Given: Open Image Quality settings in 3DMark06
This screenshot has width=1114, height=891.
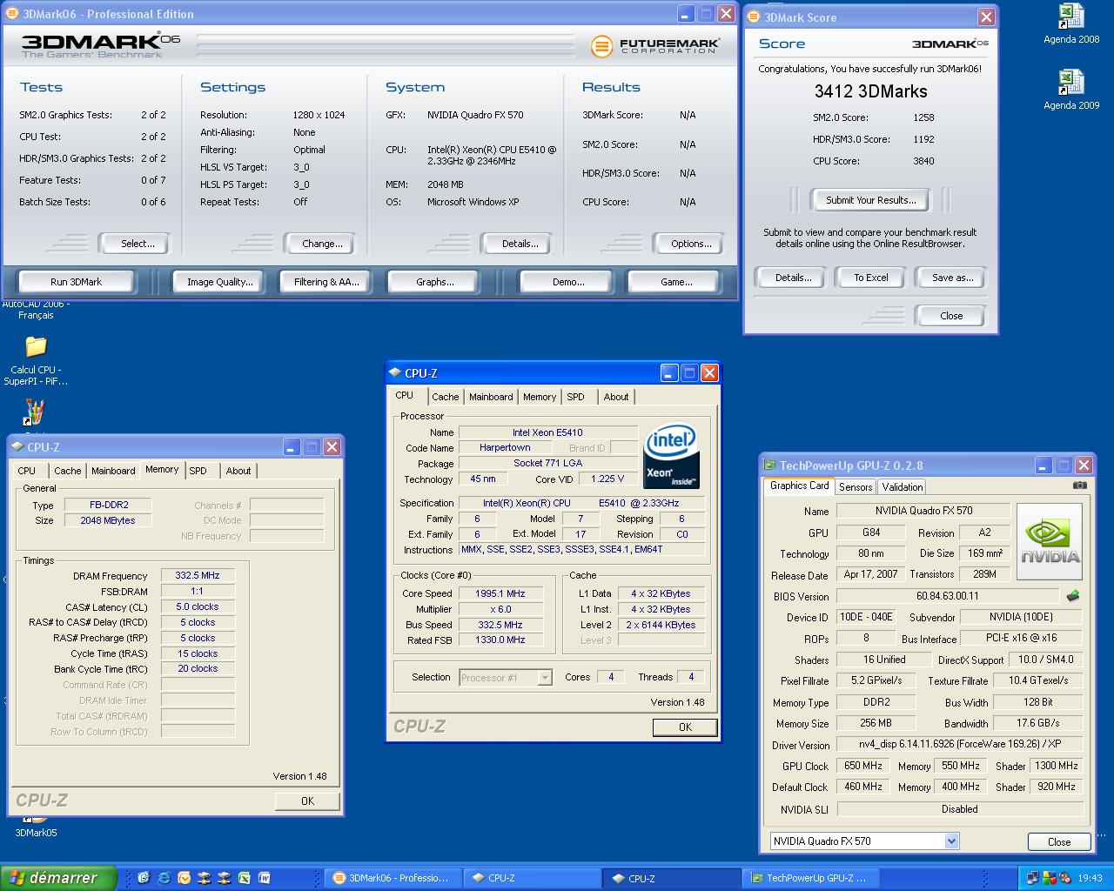Looking at the screenshot, I should point(219,282).
